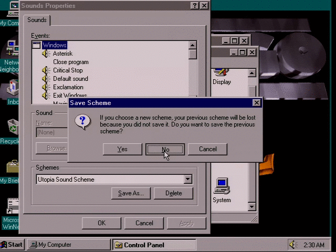Click the sound Name field showing (None)
Viewport: 336px width, 252px height.
(52, 132)
